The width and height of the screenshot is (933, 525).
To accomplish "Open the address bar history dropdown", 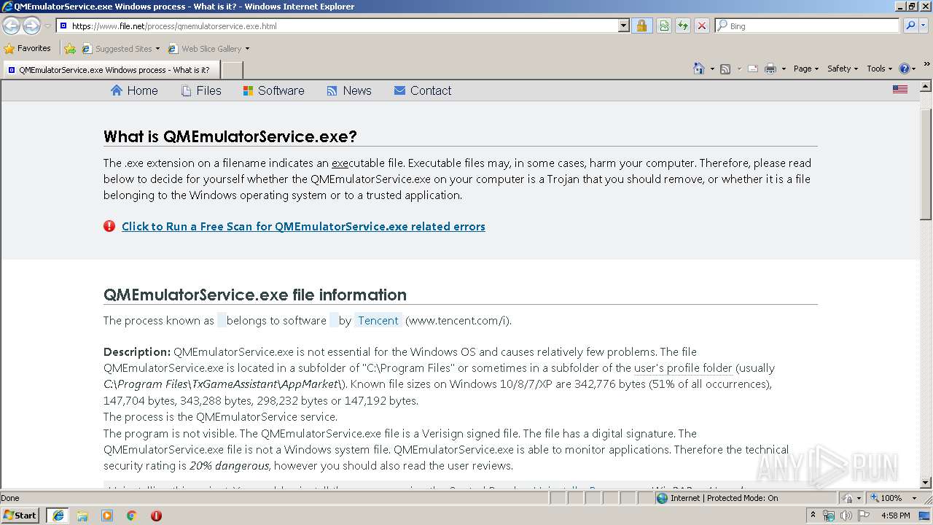I will [623, 26].
